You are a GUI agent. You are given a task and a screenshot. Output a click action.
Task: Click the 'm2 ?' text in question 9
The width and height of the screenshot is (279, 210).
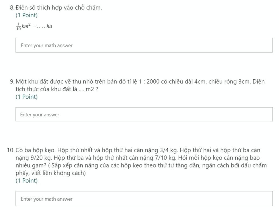click(x=92, y=89)
